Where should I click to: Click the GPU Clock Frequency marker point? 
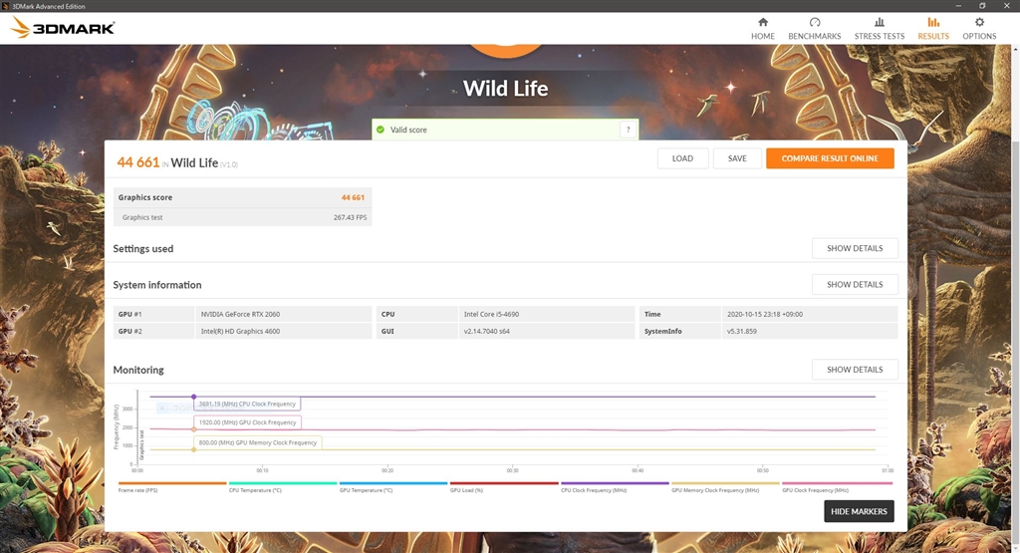point(194,429)
